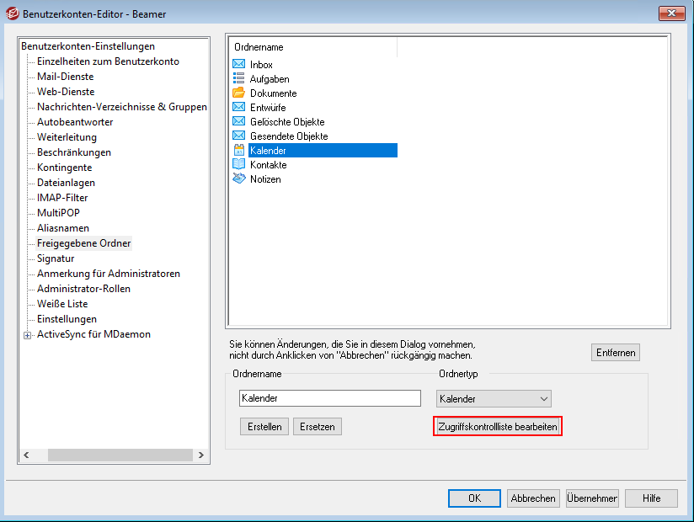Select the Notizen notes icon
The image size is (694, 522).
(x=238, y=179)
